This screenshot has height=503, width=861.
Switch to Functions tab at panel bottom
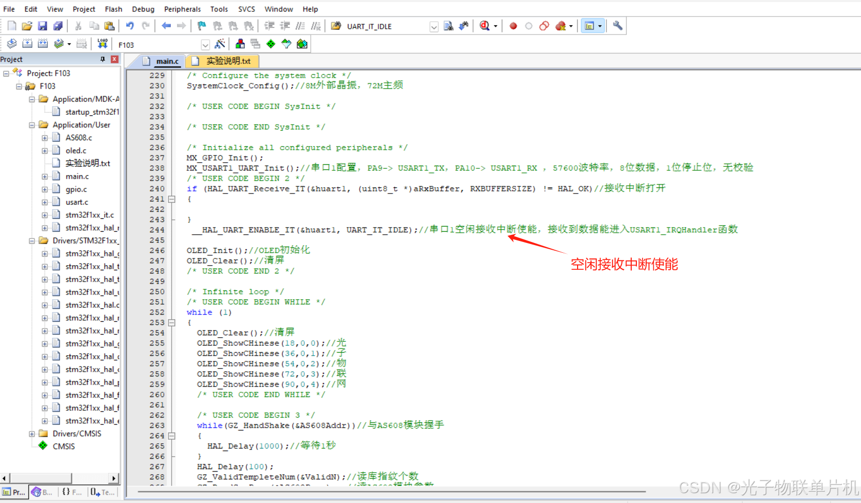pos(72,492)
